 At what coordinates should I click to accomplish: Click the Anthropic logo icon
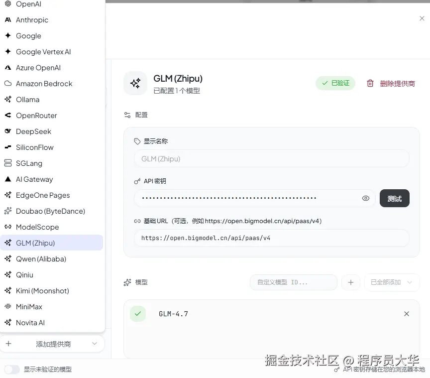(x=8, y=20)
